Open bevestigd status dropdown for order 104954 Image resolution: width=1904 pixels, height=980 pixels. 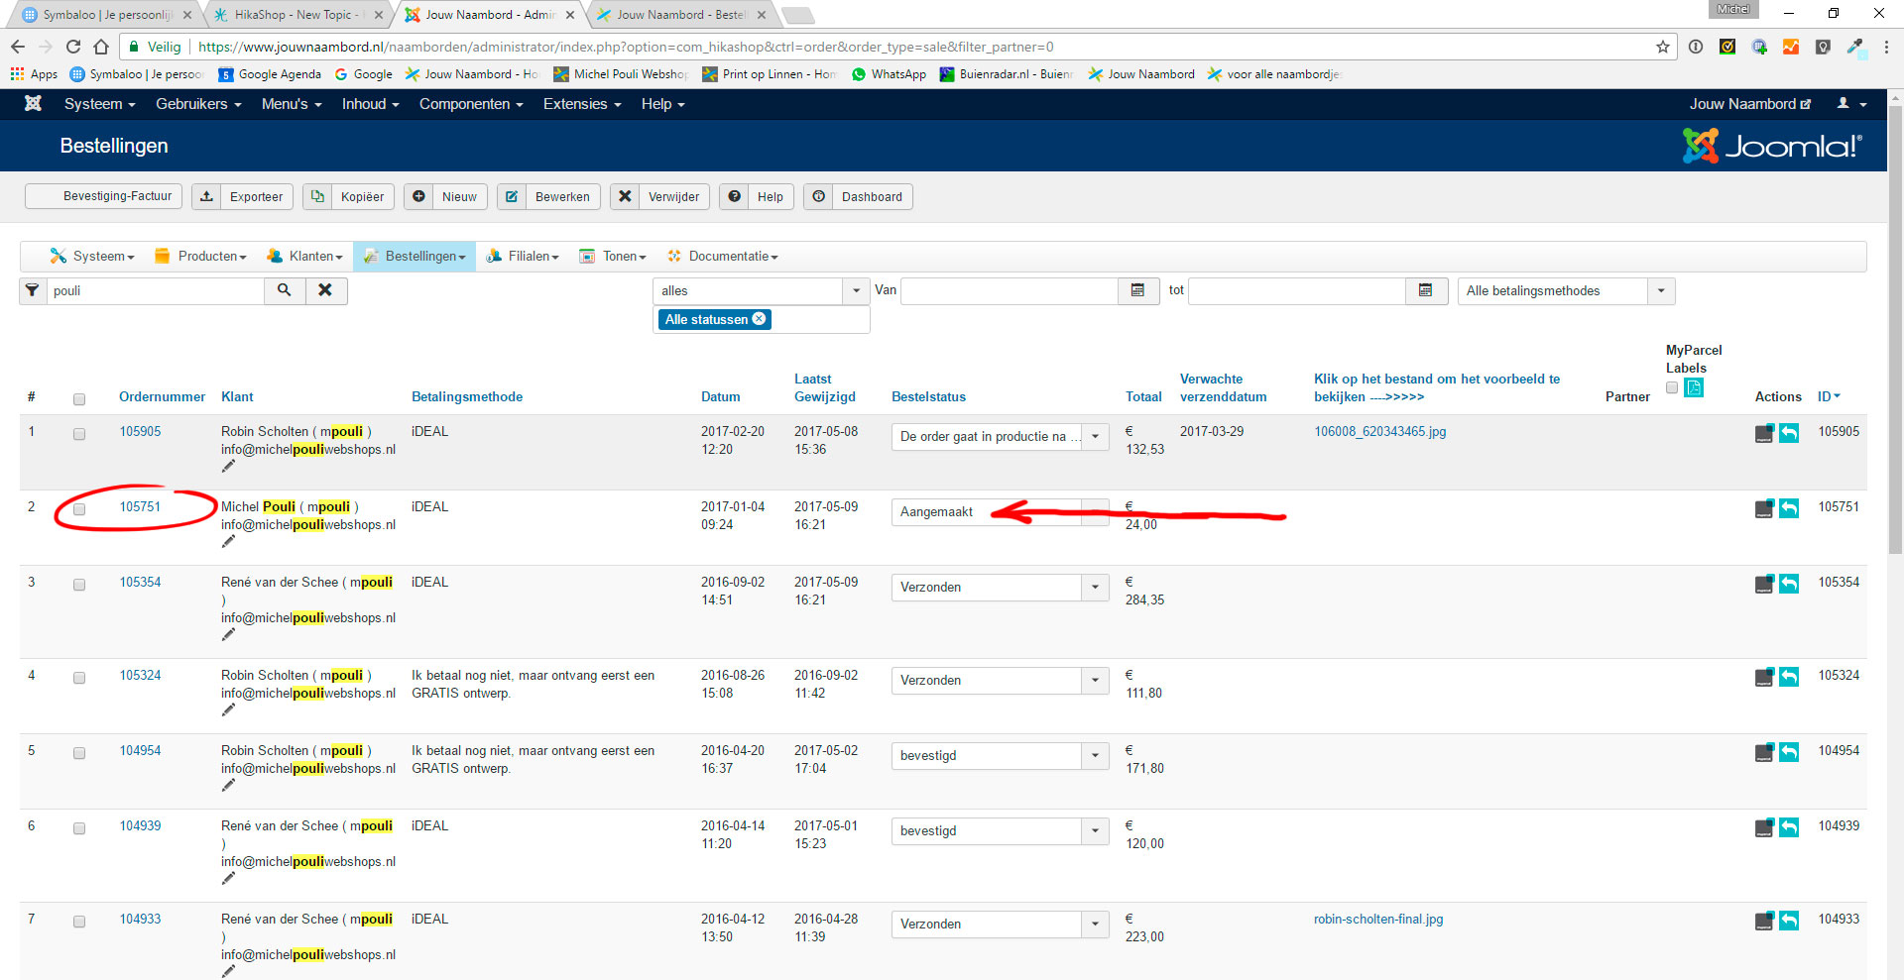click(x=1000, y=755)
